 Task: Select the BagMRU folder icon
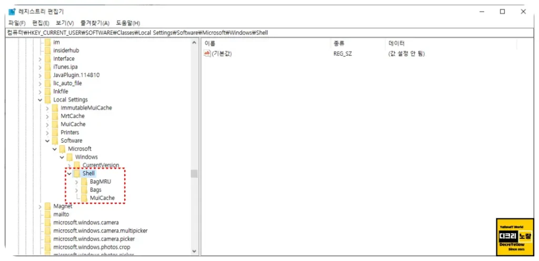click(x=84, y=182)
